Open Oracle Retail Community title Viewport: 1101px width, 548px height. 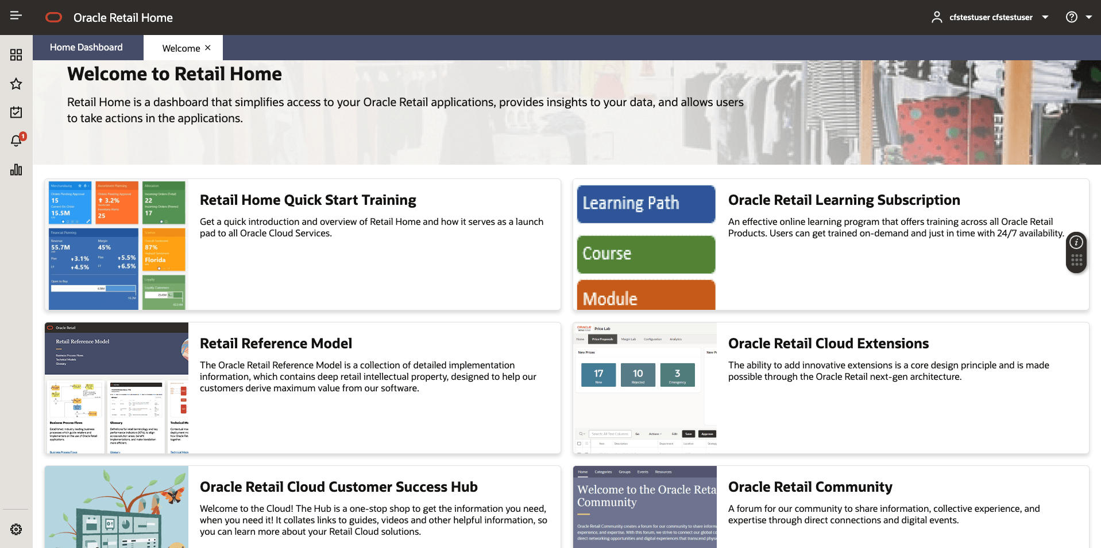[x=810, y=487]
